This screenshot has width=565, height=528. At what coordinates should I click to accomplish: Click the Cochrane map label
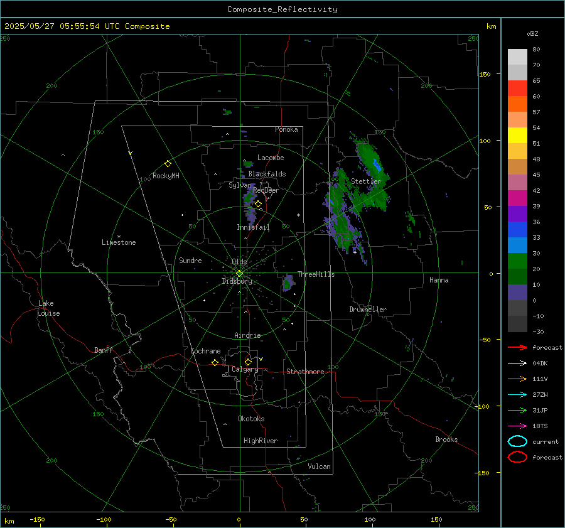[205, 351]
